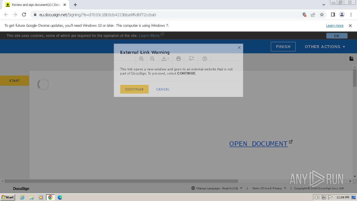Open Chrome update Learn more link
Screen dimensions: 357x201
click(x=335, y=25)
